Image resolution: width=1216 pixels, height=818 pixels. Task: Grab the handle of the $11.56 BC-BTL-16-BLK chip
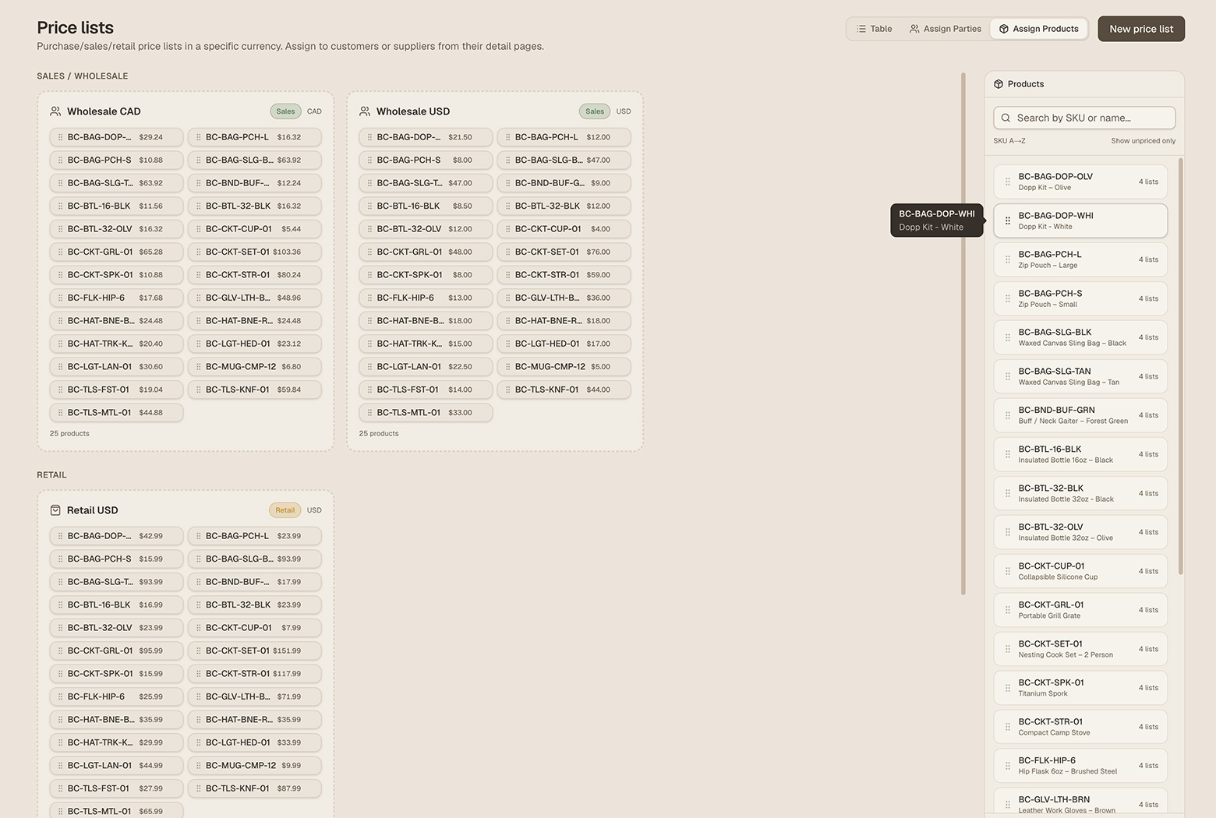coord(60,206)
